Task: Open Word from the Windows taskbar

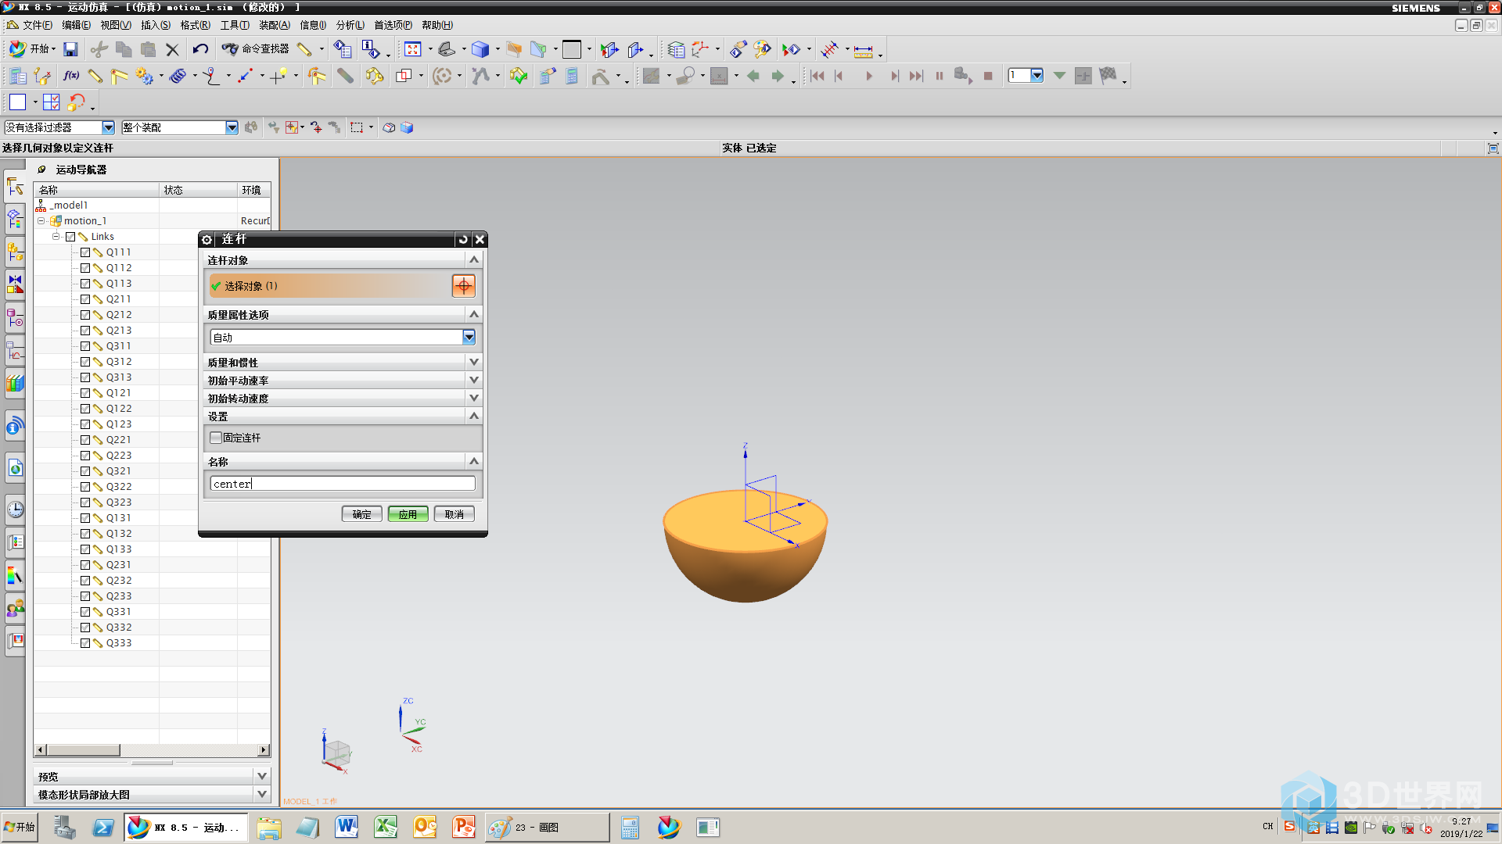Action: [x=347, y=827]
